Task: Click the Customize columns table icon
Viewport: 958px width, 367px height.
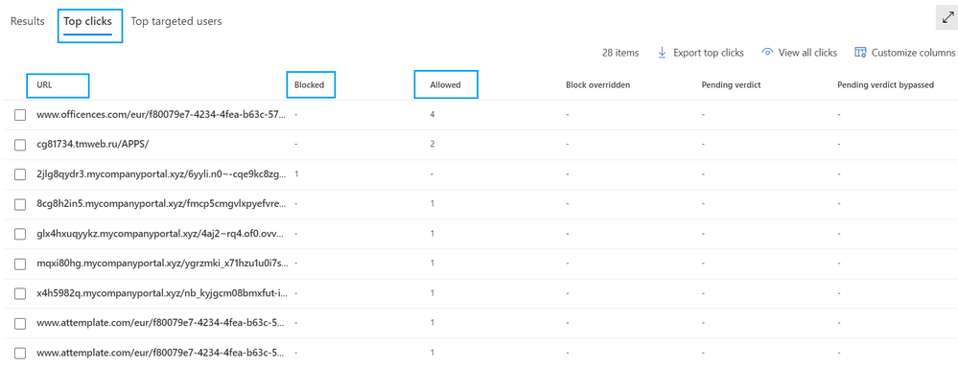Action: coord(860,53)
